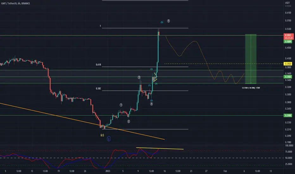Viewport: 295px width, 174px height.
Task: Select the green 0.3502 price level label
Action: pos(288,77)
